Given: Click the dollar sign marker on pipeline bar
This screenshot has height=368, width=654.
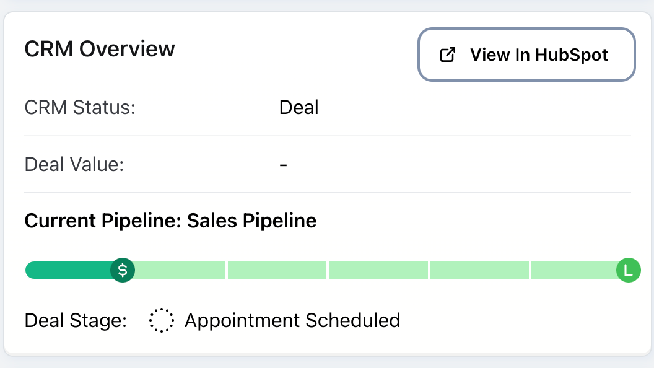Looking at the screenshot, I should tap(123, 270).
